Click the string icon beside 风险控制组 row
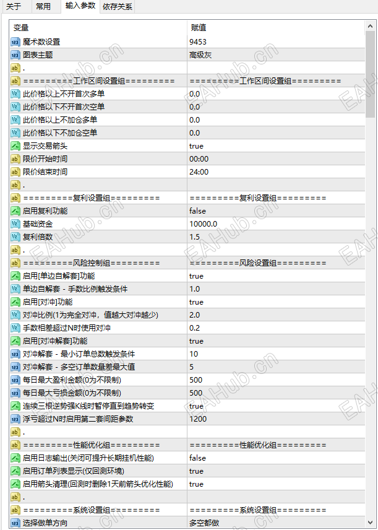 (x=15, y=263)
